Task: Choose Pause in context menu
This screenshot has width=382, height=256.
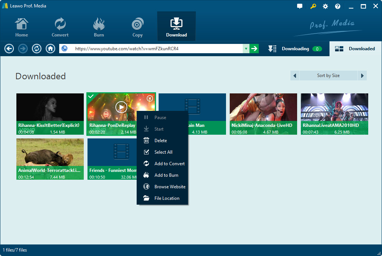Action: click(162, 118)
